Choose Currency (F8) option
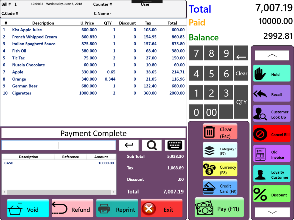294x220 pixels. tap(220, 169)
